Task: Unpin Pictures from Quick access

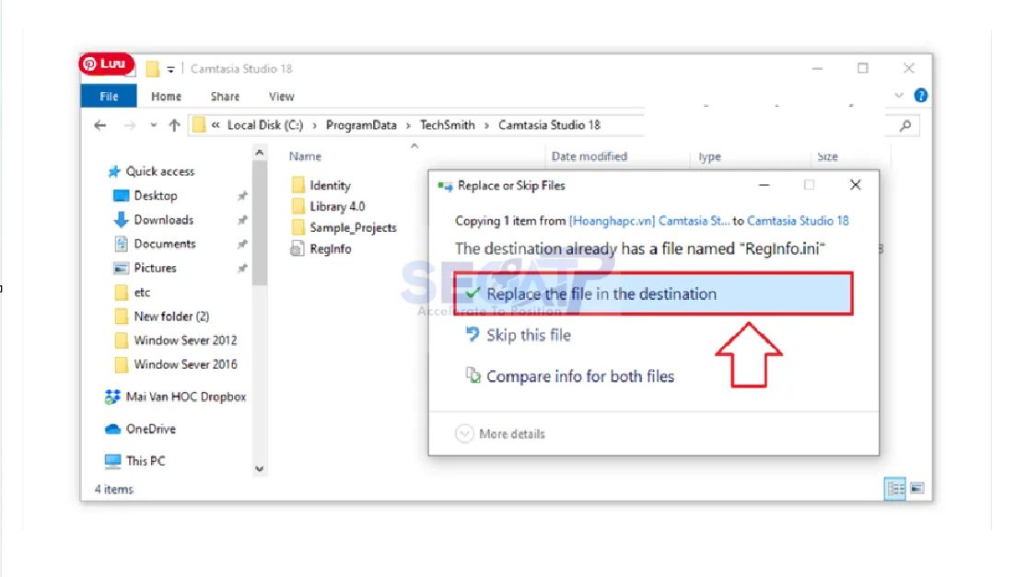Action: click(242, 268)
